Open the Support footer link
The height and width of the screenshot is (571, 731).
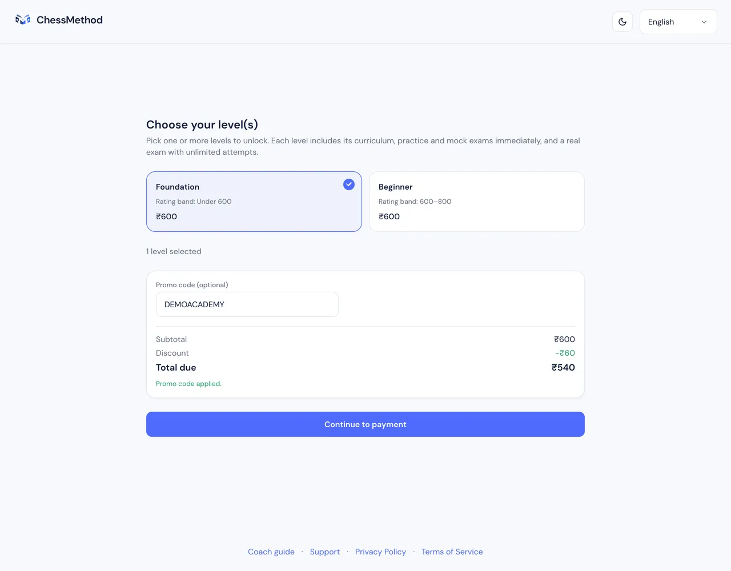coord(325,552)
